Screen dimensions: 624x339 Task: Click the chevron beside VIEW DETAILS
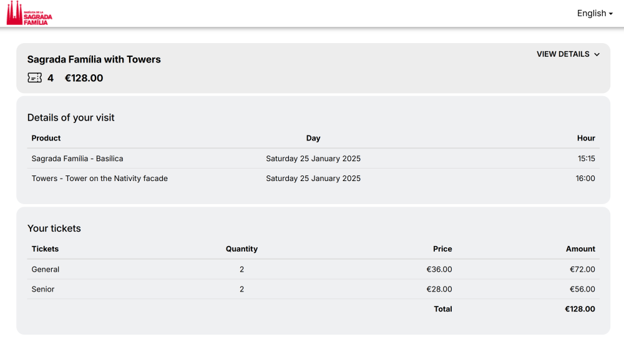pyautogui.click(x=597, y=54)
